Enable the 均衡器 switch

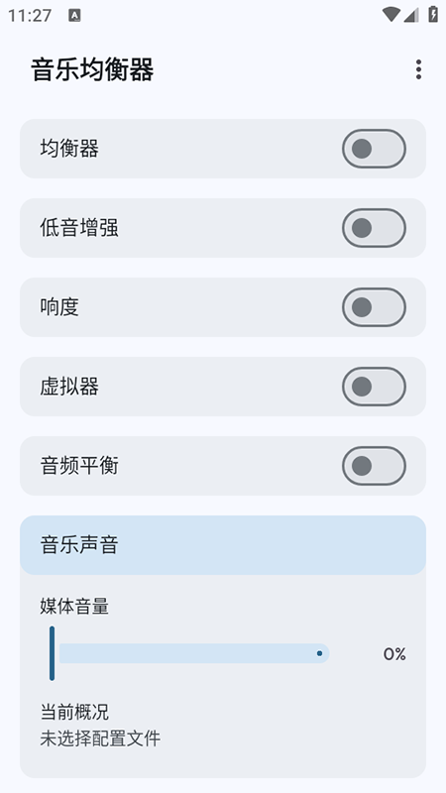[x=374, y=149]
